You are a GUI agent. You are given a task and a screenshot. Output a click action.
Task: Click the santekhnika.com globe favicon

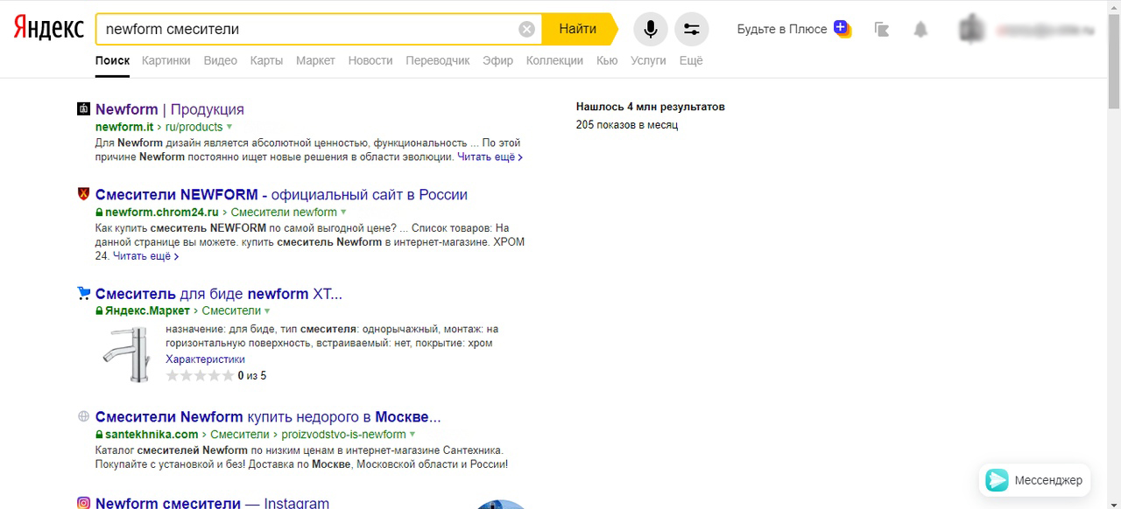84,416
